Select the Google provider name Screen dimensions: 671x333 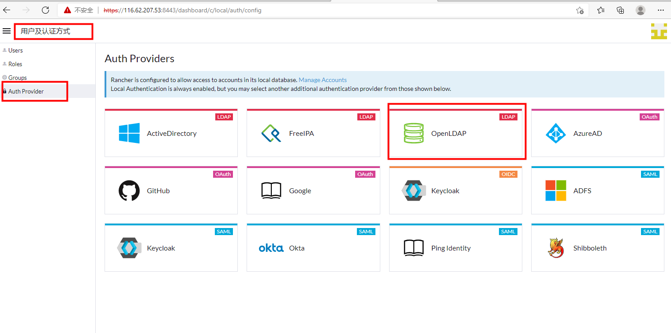click(300, 191)
